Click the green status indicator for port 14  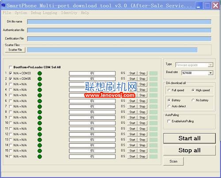[x=40, y=145]
